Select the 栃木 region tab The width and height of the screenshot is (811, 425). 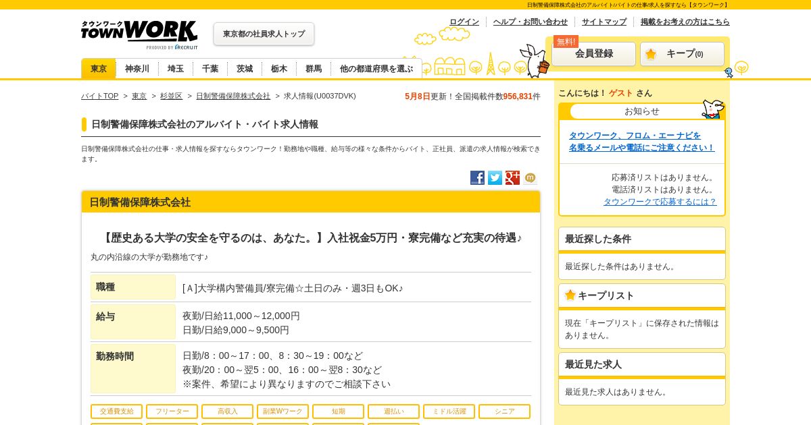click(x=279, y=69)
